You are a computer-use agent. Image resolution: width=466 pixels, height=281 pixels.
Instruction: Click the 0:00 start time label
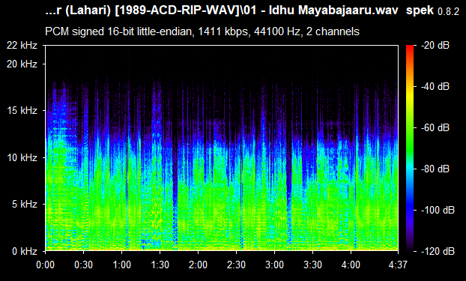coord(45,265)
